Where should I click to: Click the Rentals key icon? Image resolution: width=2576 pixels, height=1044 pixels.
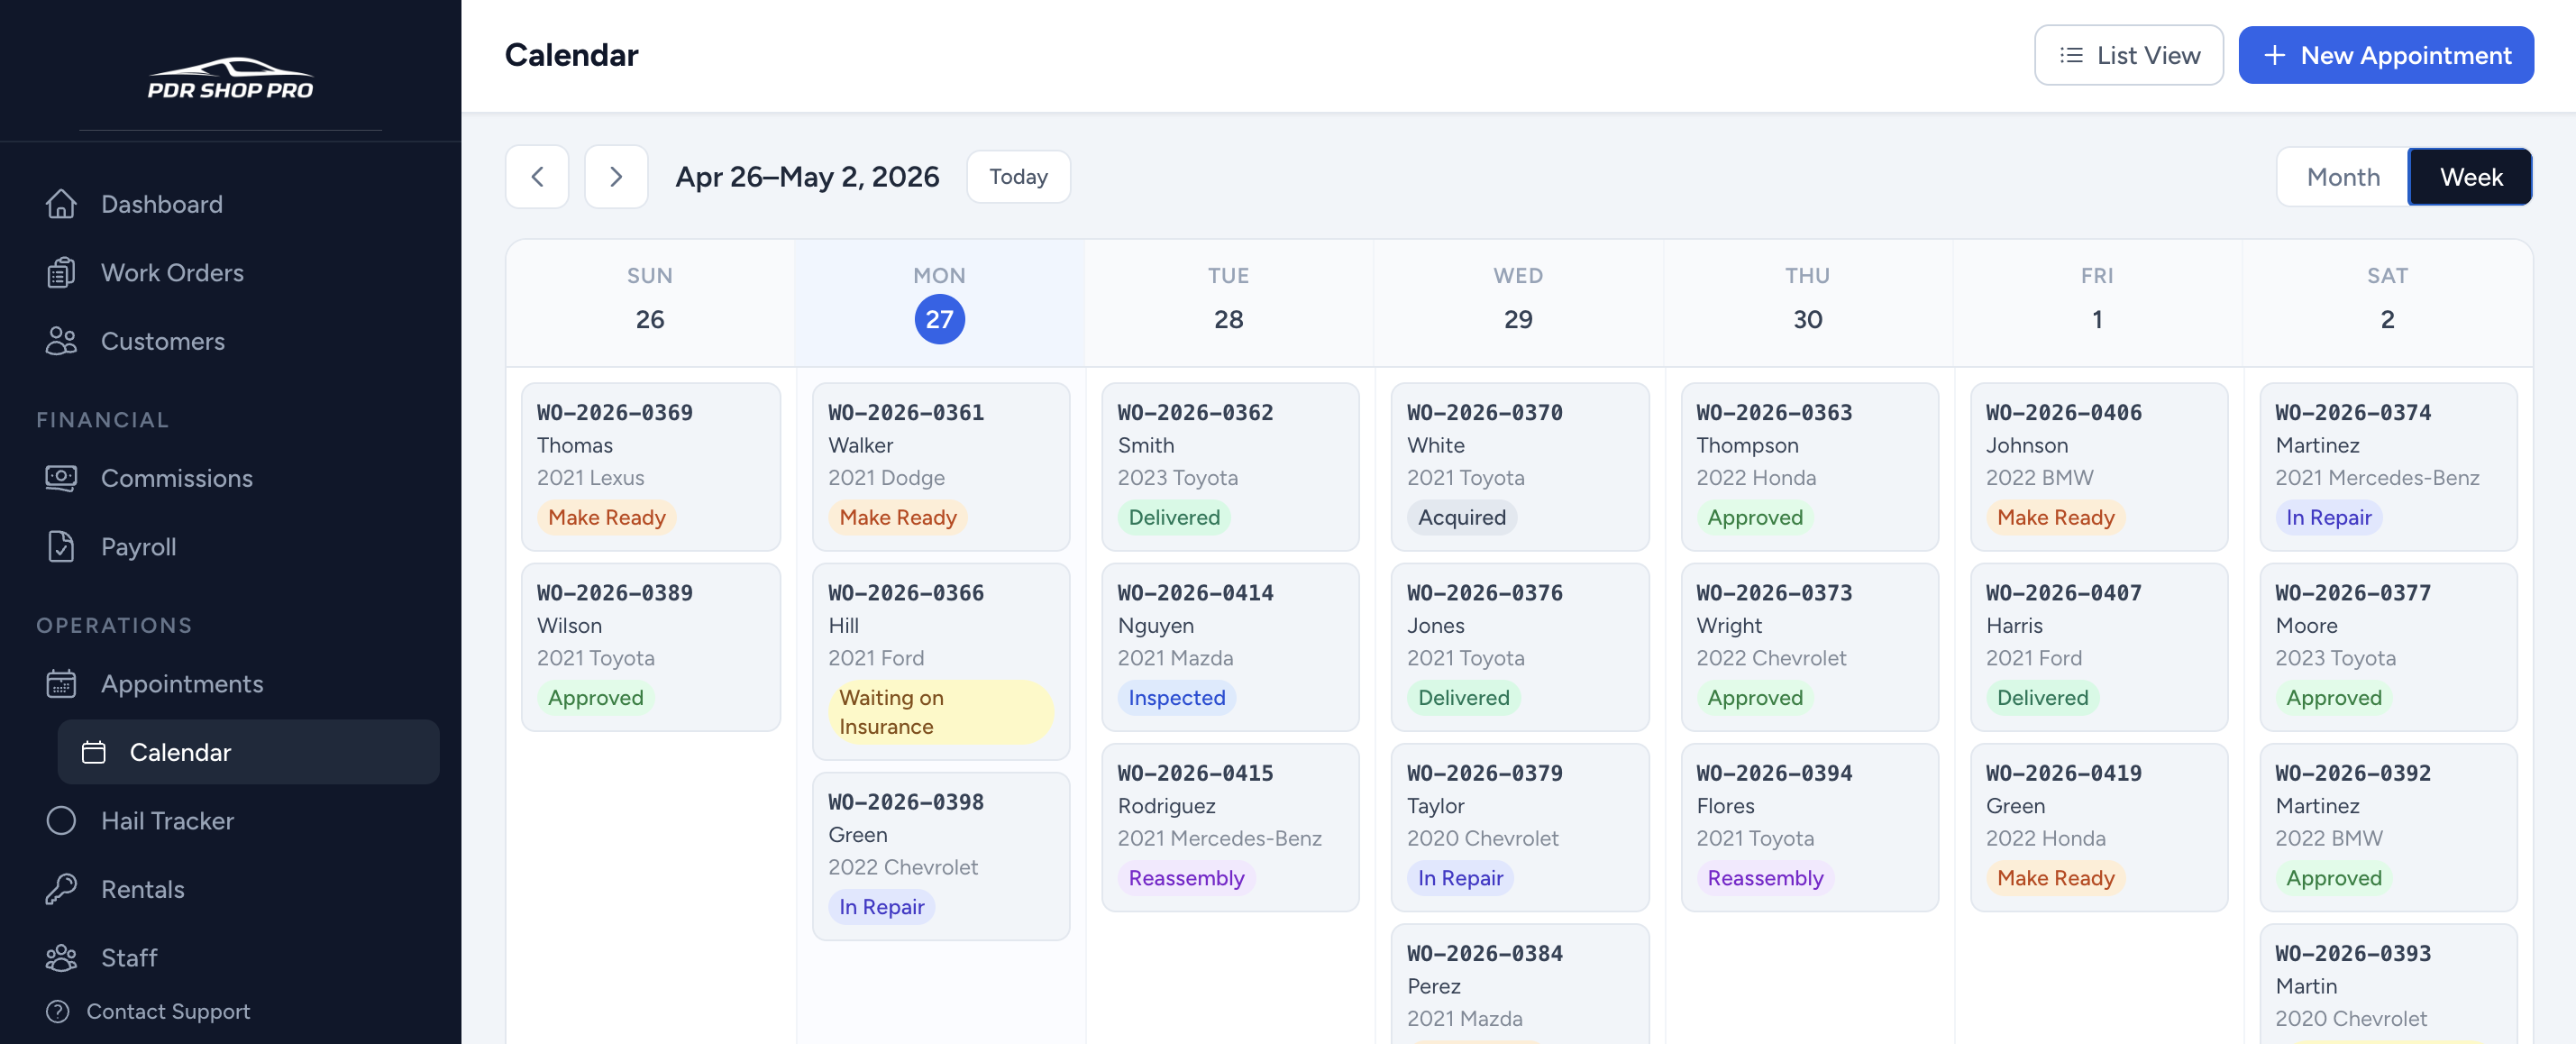pos(61,889)
